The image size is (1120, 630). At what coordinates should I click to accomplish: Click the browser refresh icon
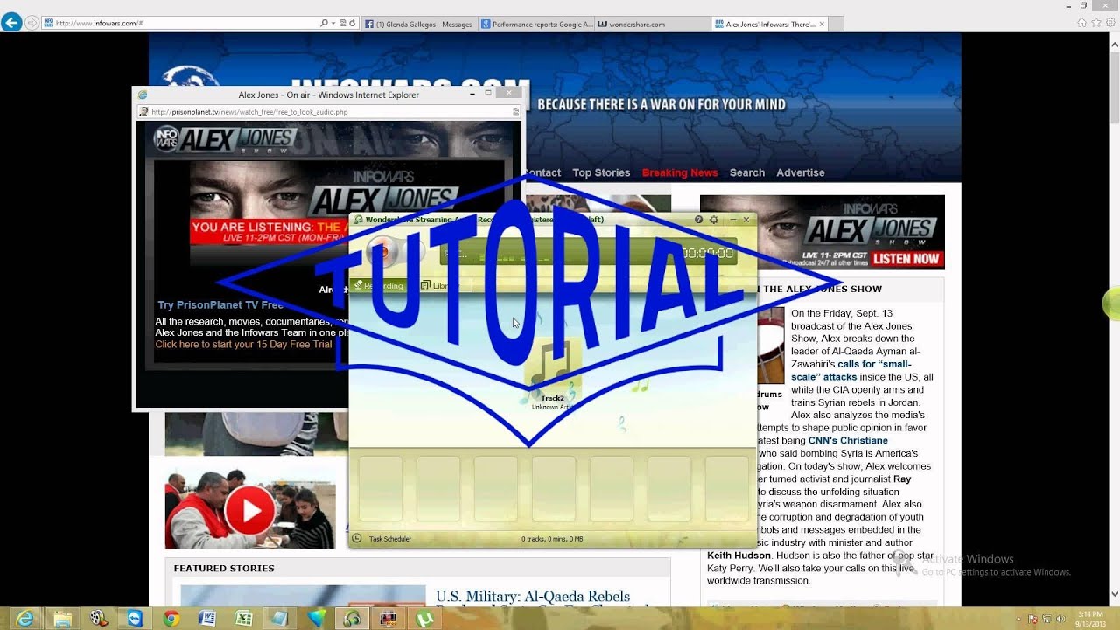coord(353,24)
